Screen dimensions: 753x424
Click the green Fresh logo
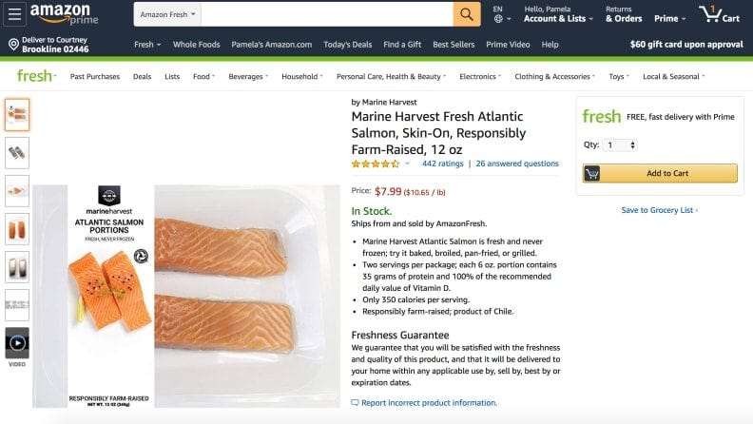point(35,76)
